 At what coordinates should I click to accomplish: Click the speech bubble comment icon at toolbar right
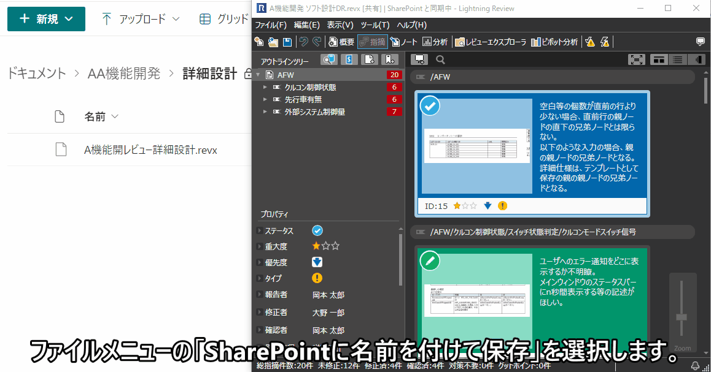pyautogui.click(x=701, y=42)
